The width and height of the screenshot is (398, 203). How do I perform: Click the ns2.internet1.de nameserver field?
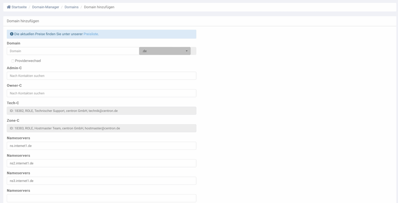click(101, 163)
